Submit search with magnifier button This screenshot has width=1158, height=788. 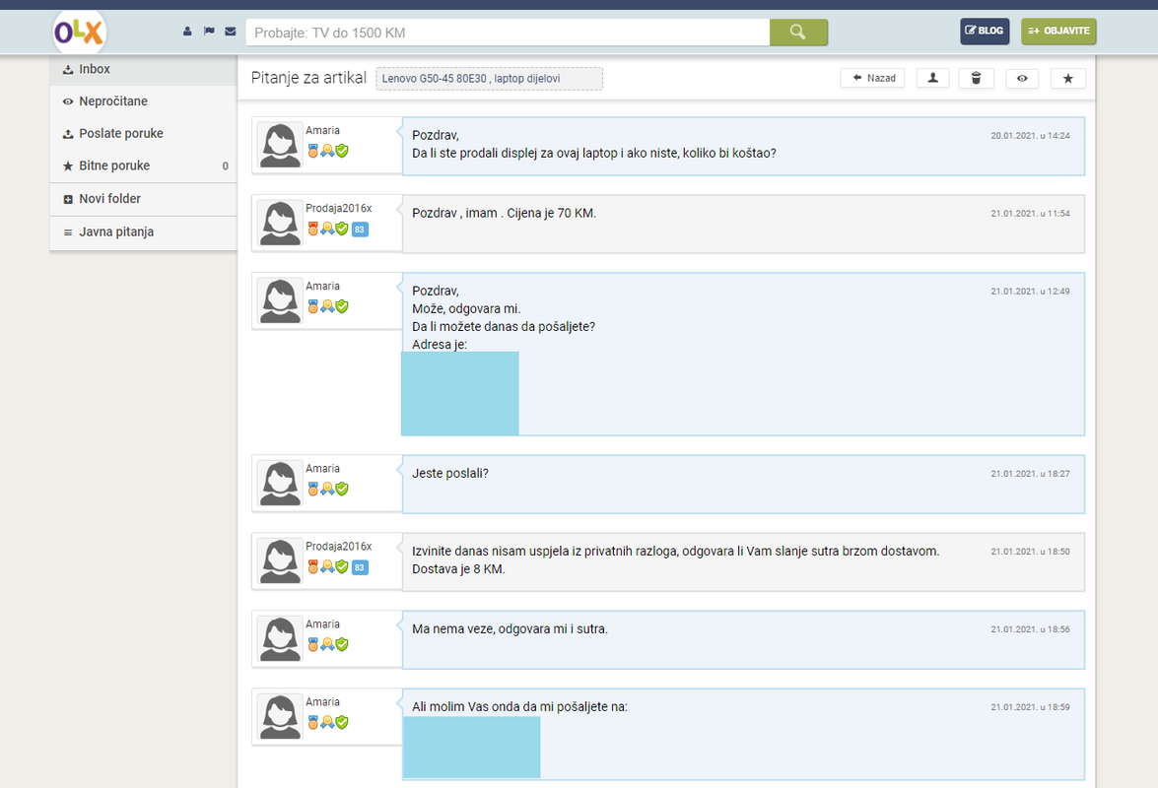798,32
